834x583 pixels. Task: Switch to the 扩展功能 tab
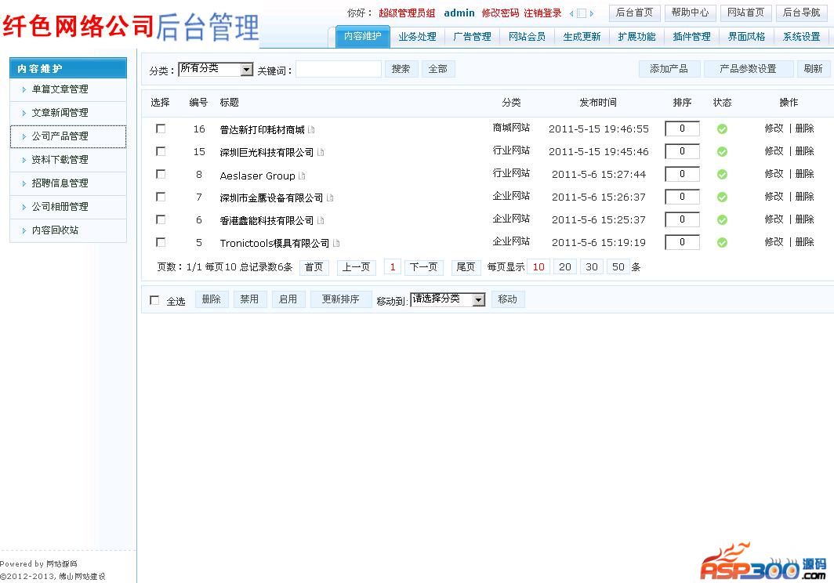tap(636, 37)
